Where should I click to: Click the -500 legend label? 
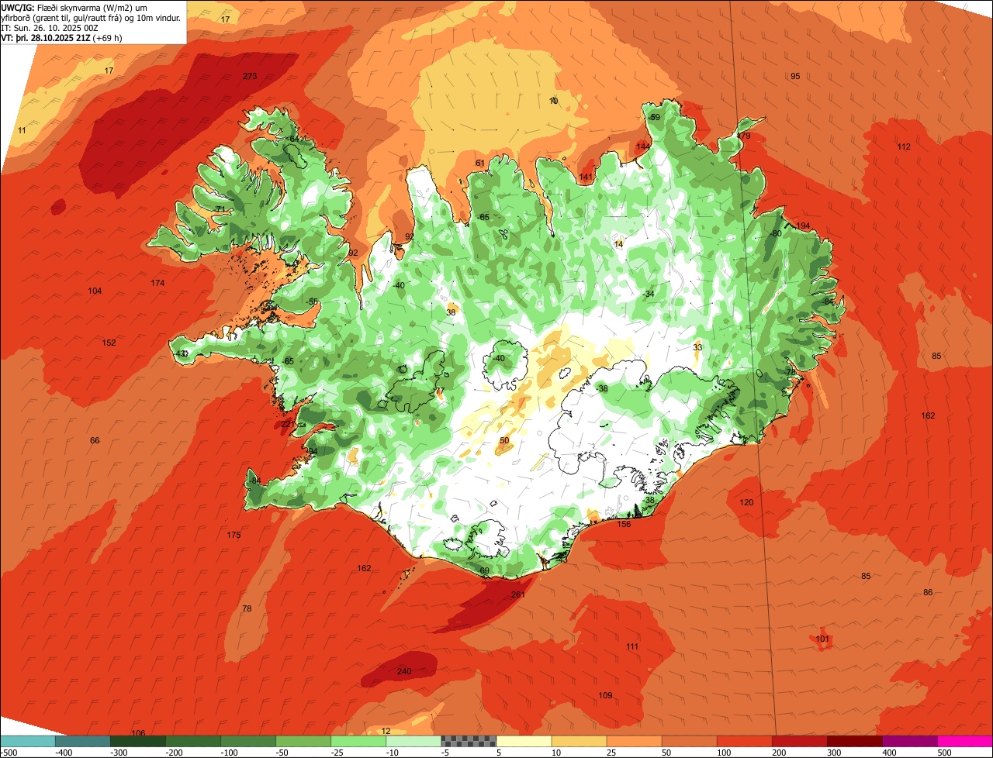tap(9, 753)
